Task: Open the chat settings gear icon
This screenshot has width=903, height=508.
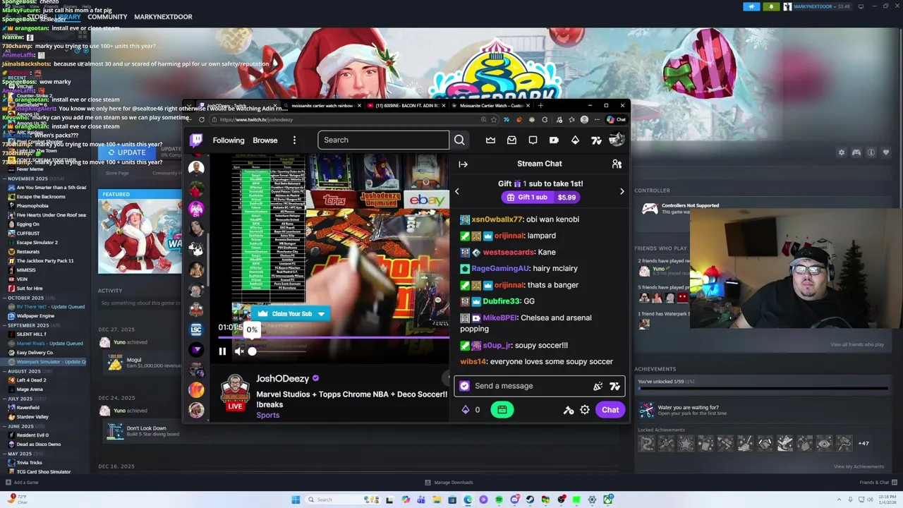Action: tap(585, 410)
